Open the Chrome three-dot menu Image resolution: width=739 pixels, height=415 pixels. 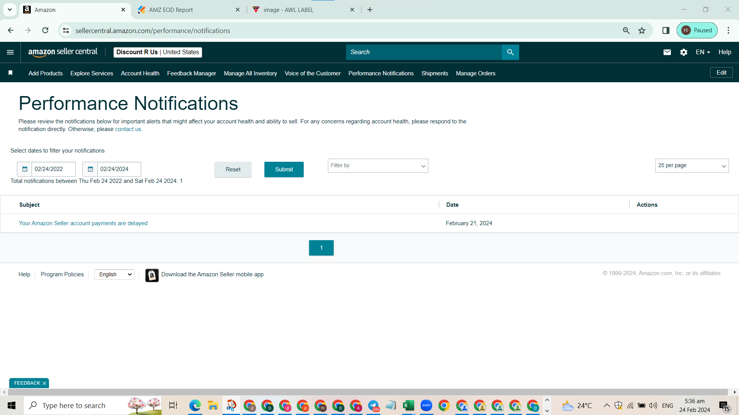click(x=728, y=30)
